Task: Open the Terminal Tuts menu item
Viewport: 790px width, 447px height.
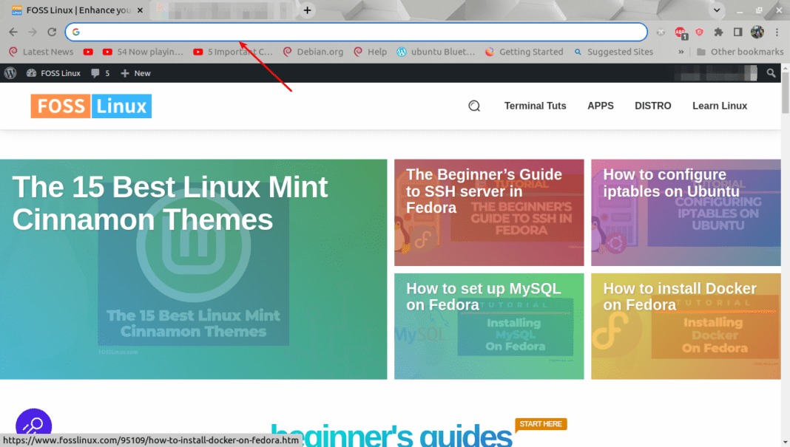Action: pyautogui.click(x=535, y=106)
